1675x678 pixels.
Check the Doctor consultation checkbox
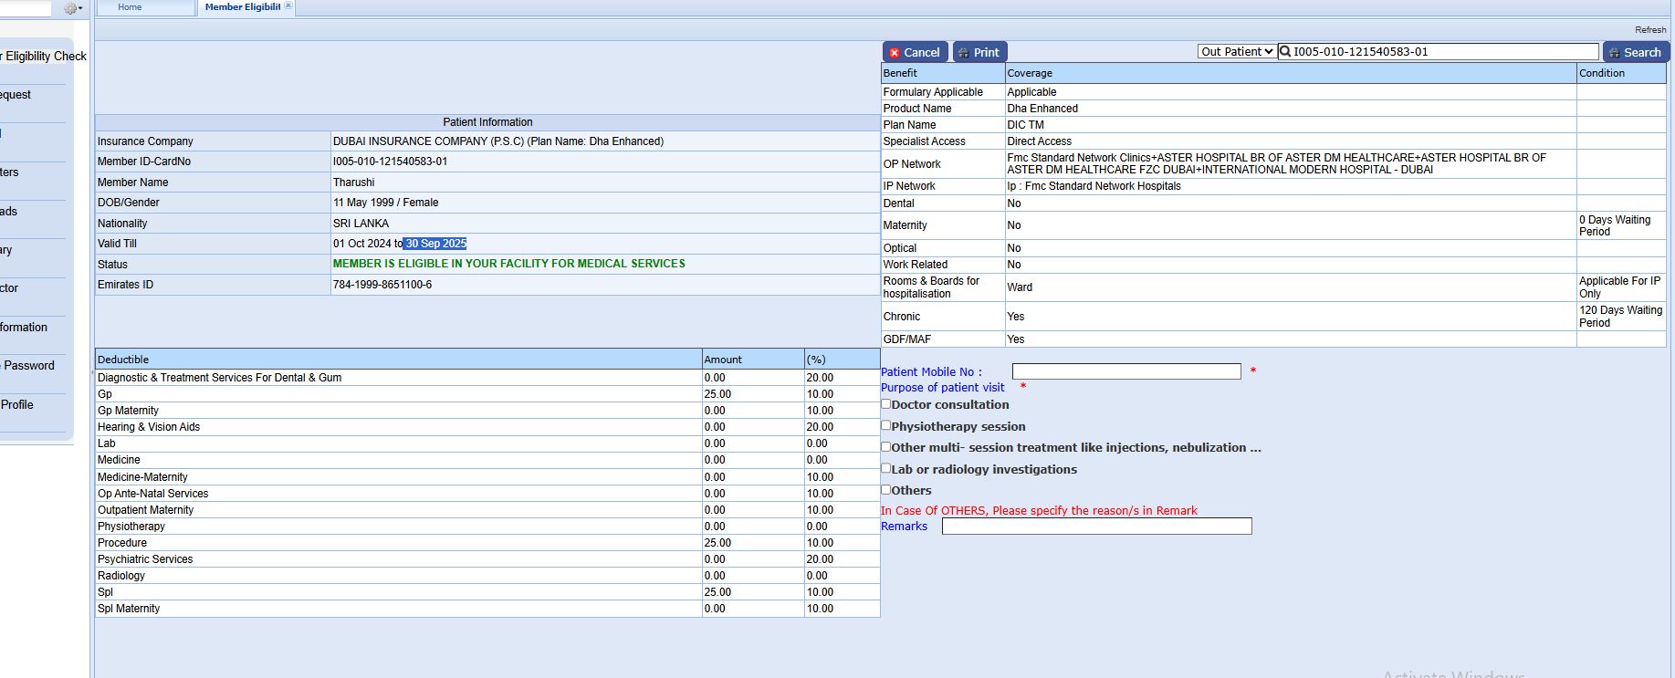tap(885, 404)
